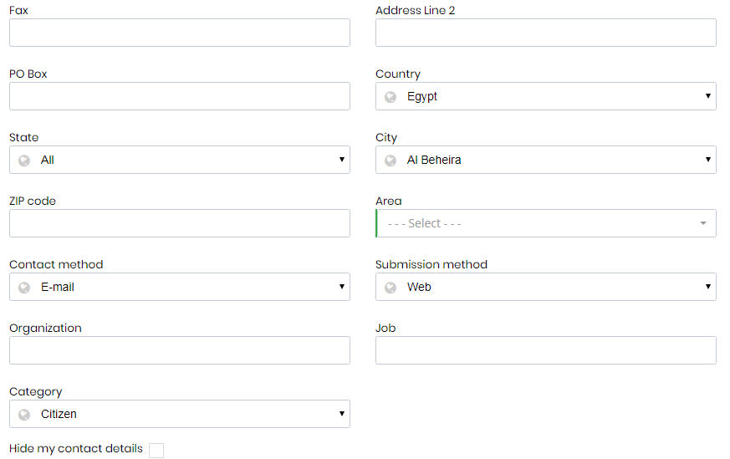Click into the Fax input field
730x459 pixels.
tap(180, 33)
